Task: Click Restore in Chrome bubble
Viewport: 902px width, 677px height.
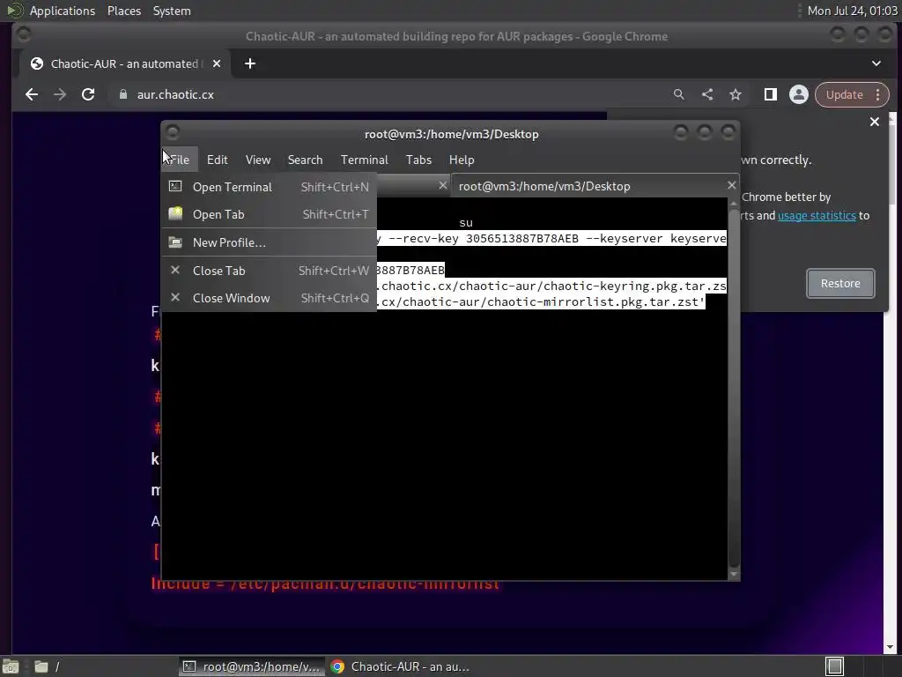Action: click(x=840, y=283)
